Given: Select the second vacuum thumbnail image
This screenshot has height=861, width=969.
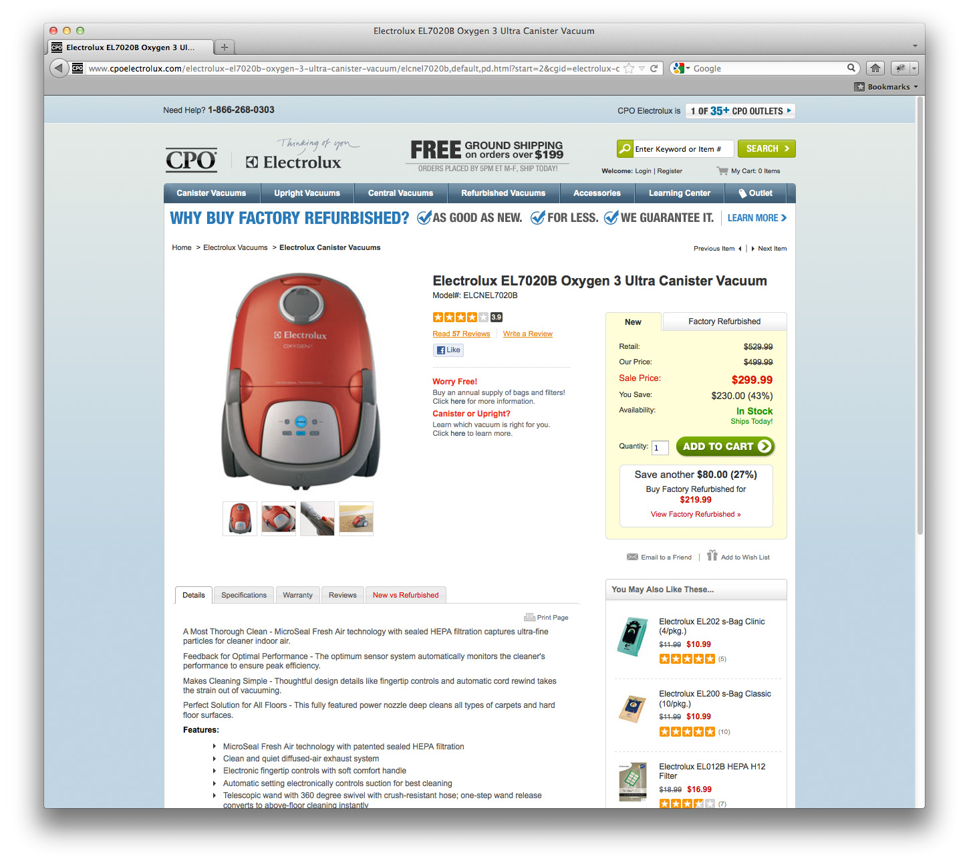Looking at the screenshot, I should 279,519.
